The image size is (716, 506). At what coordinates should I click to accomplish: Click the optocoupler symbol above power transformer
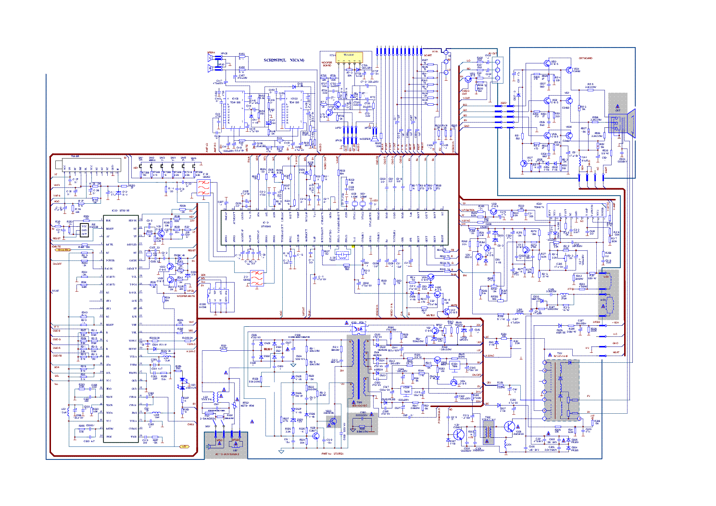tap(358, 330)
